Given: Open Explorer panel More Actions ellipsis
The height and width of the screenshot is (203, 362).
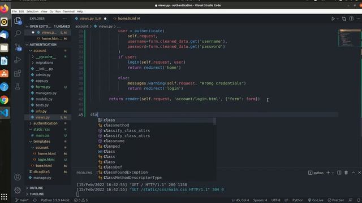Looking at the screenshot, I should pos(64,19).
